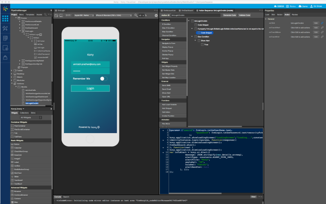The height and width of the screenshot is (204, 326).
Task: Open the grid view in the left sidebar
Action: 5,18
